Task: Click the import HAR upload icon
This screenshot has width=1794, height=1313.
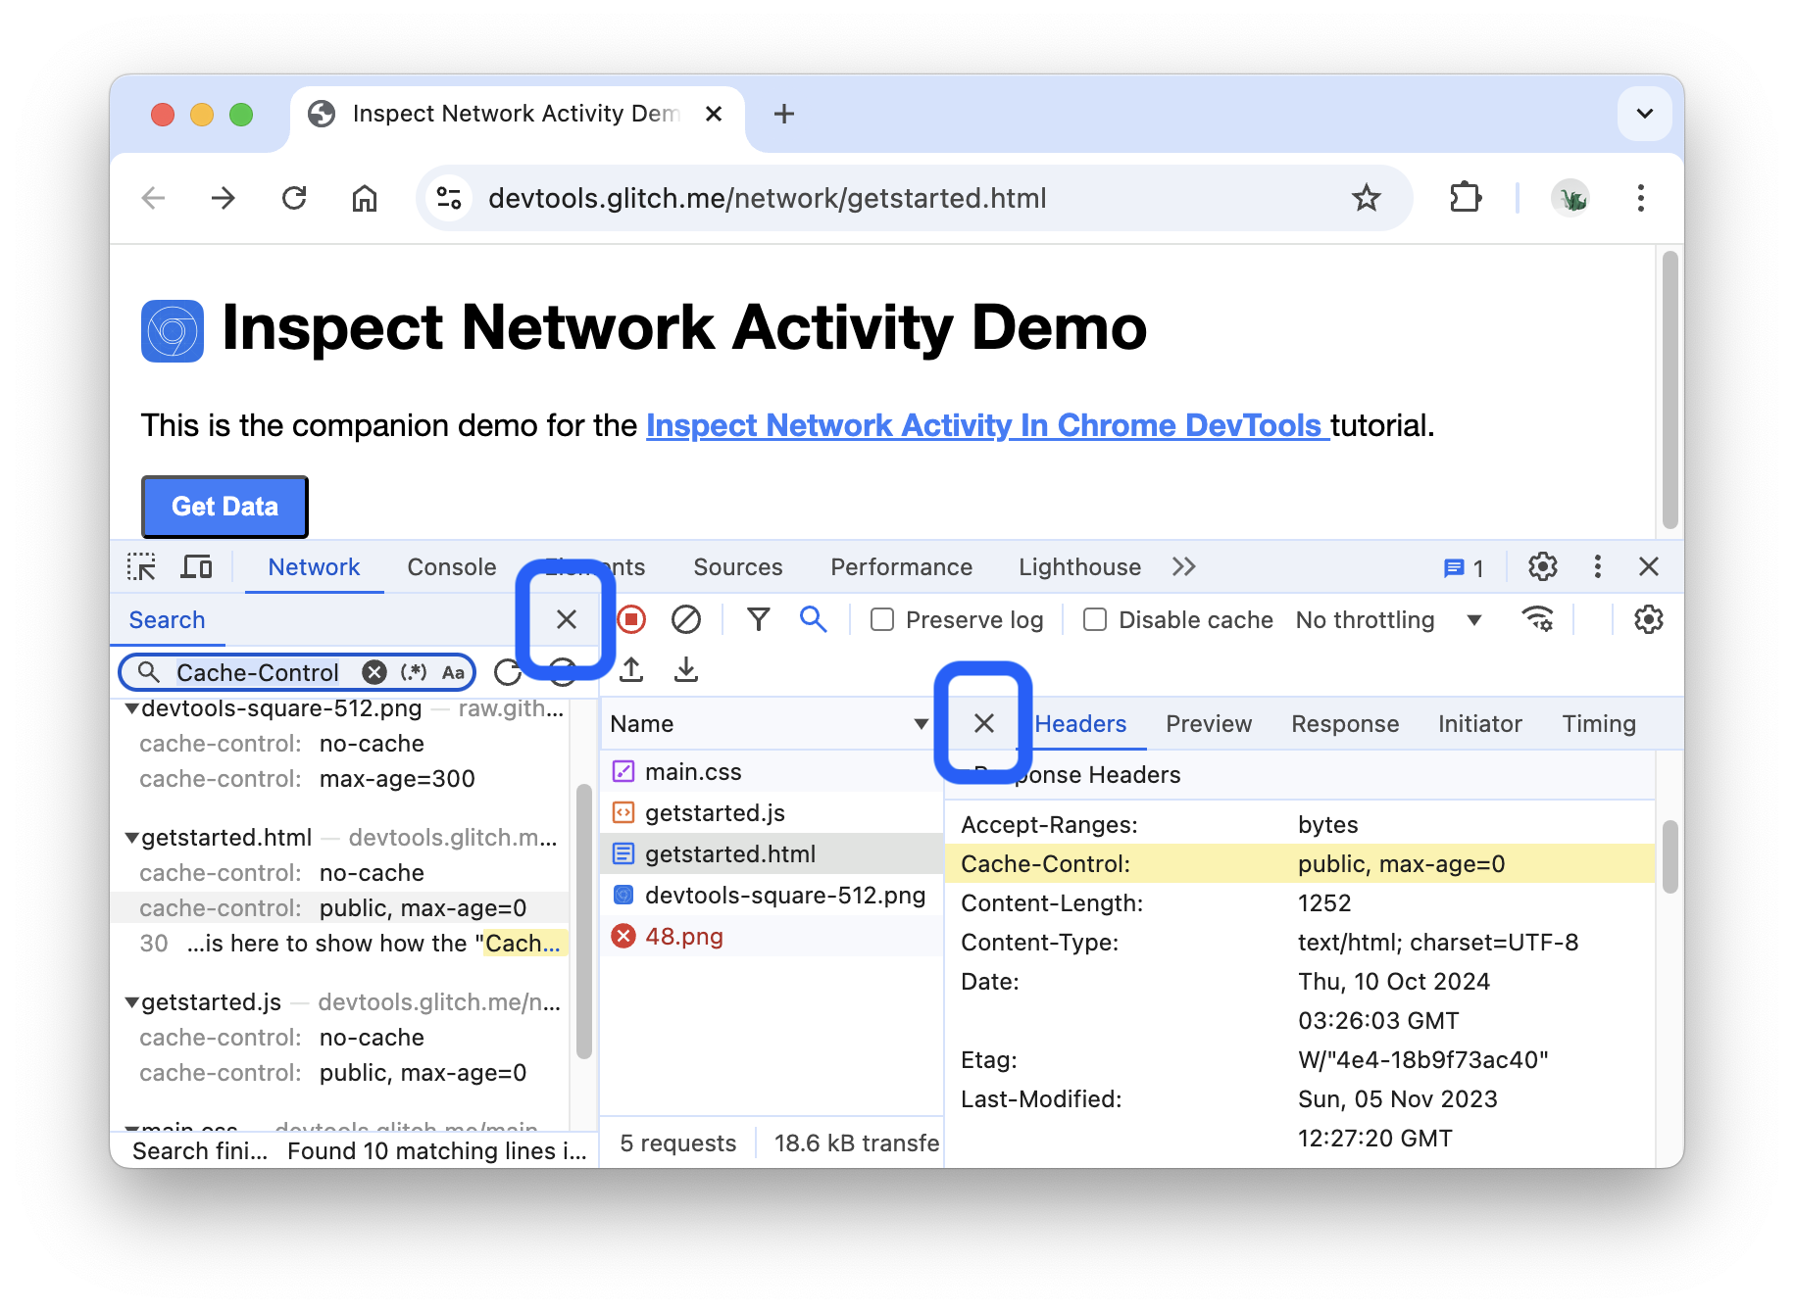Action: (631, 670)
